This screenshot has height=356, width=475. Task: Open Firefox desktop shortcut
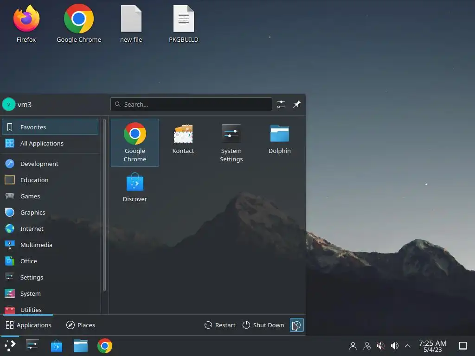click(26, 24)
